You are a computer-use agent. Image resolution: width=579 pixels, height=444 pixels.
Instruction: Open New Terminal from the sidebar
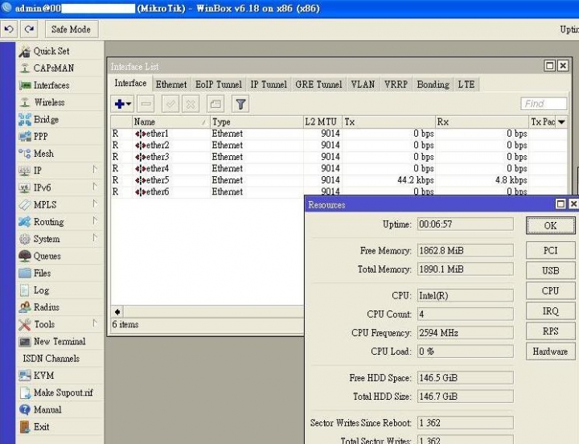point(59,342)
